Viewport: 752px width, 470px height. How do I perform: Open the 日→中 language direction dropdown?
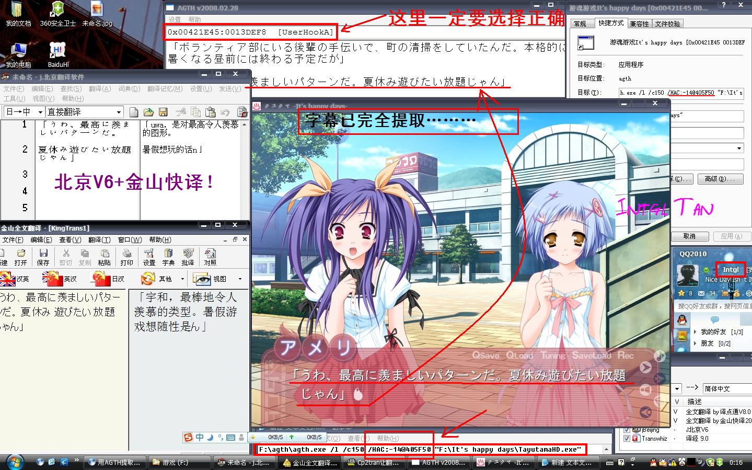point(40,112)
